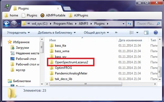The image size is (164, 102).
Task: Click navigation pane scroll up arrow
Action: point(42,39)
